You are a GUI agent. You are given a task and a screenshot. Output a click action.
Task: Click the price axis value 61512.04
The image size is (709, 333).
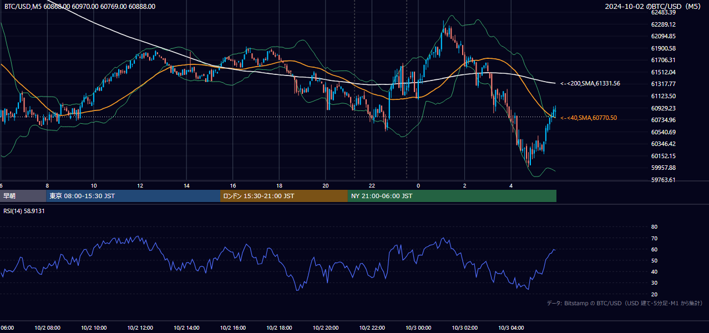pos(663,72)
